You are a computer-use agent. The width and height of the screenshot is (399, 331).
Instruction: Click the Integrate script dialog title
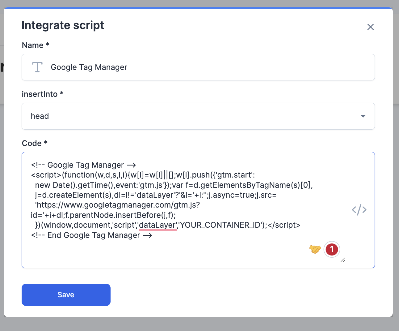pyautogui.click(x=63, y=25)
